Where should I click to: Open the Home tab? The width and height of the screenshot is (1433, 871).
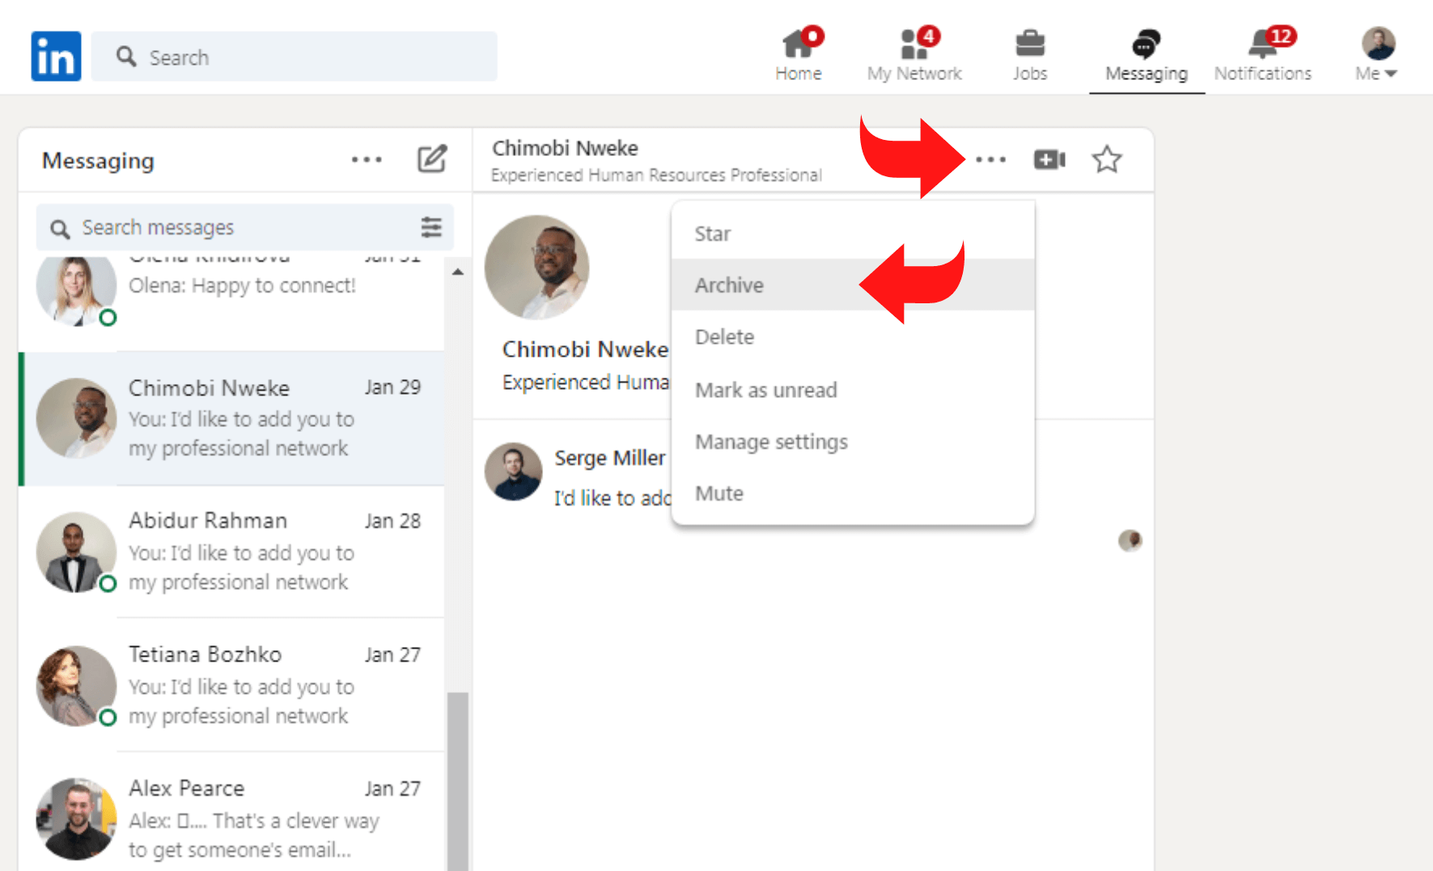[x=799, y=55]
